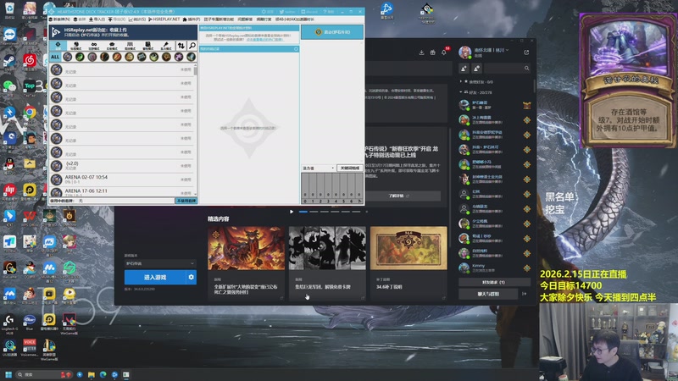Select the (v2.0) deck row

123,165
